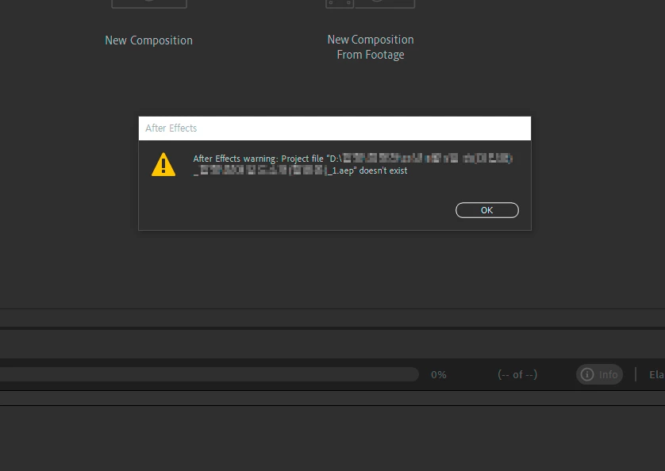Click the (-- of --) render counter
Viewport: 665px width, 471px height.
pos(517,375)
